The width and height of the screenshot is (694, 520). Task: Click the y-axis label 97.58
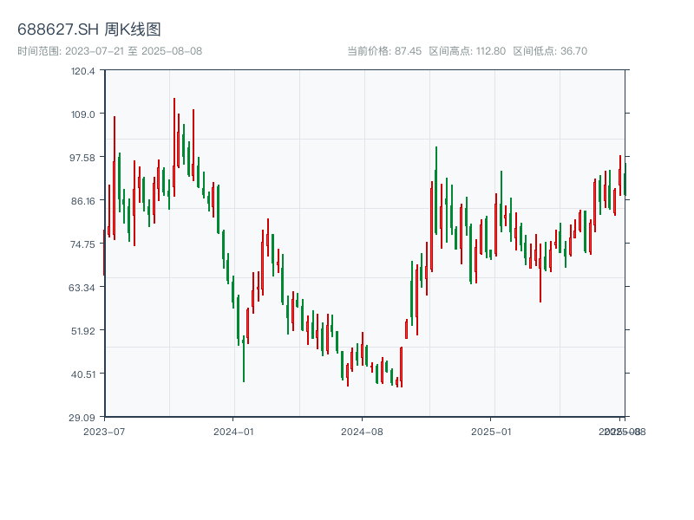82,158
